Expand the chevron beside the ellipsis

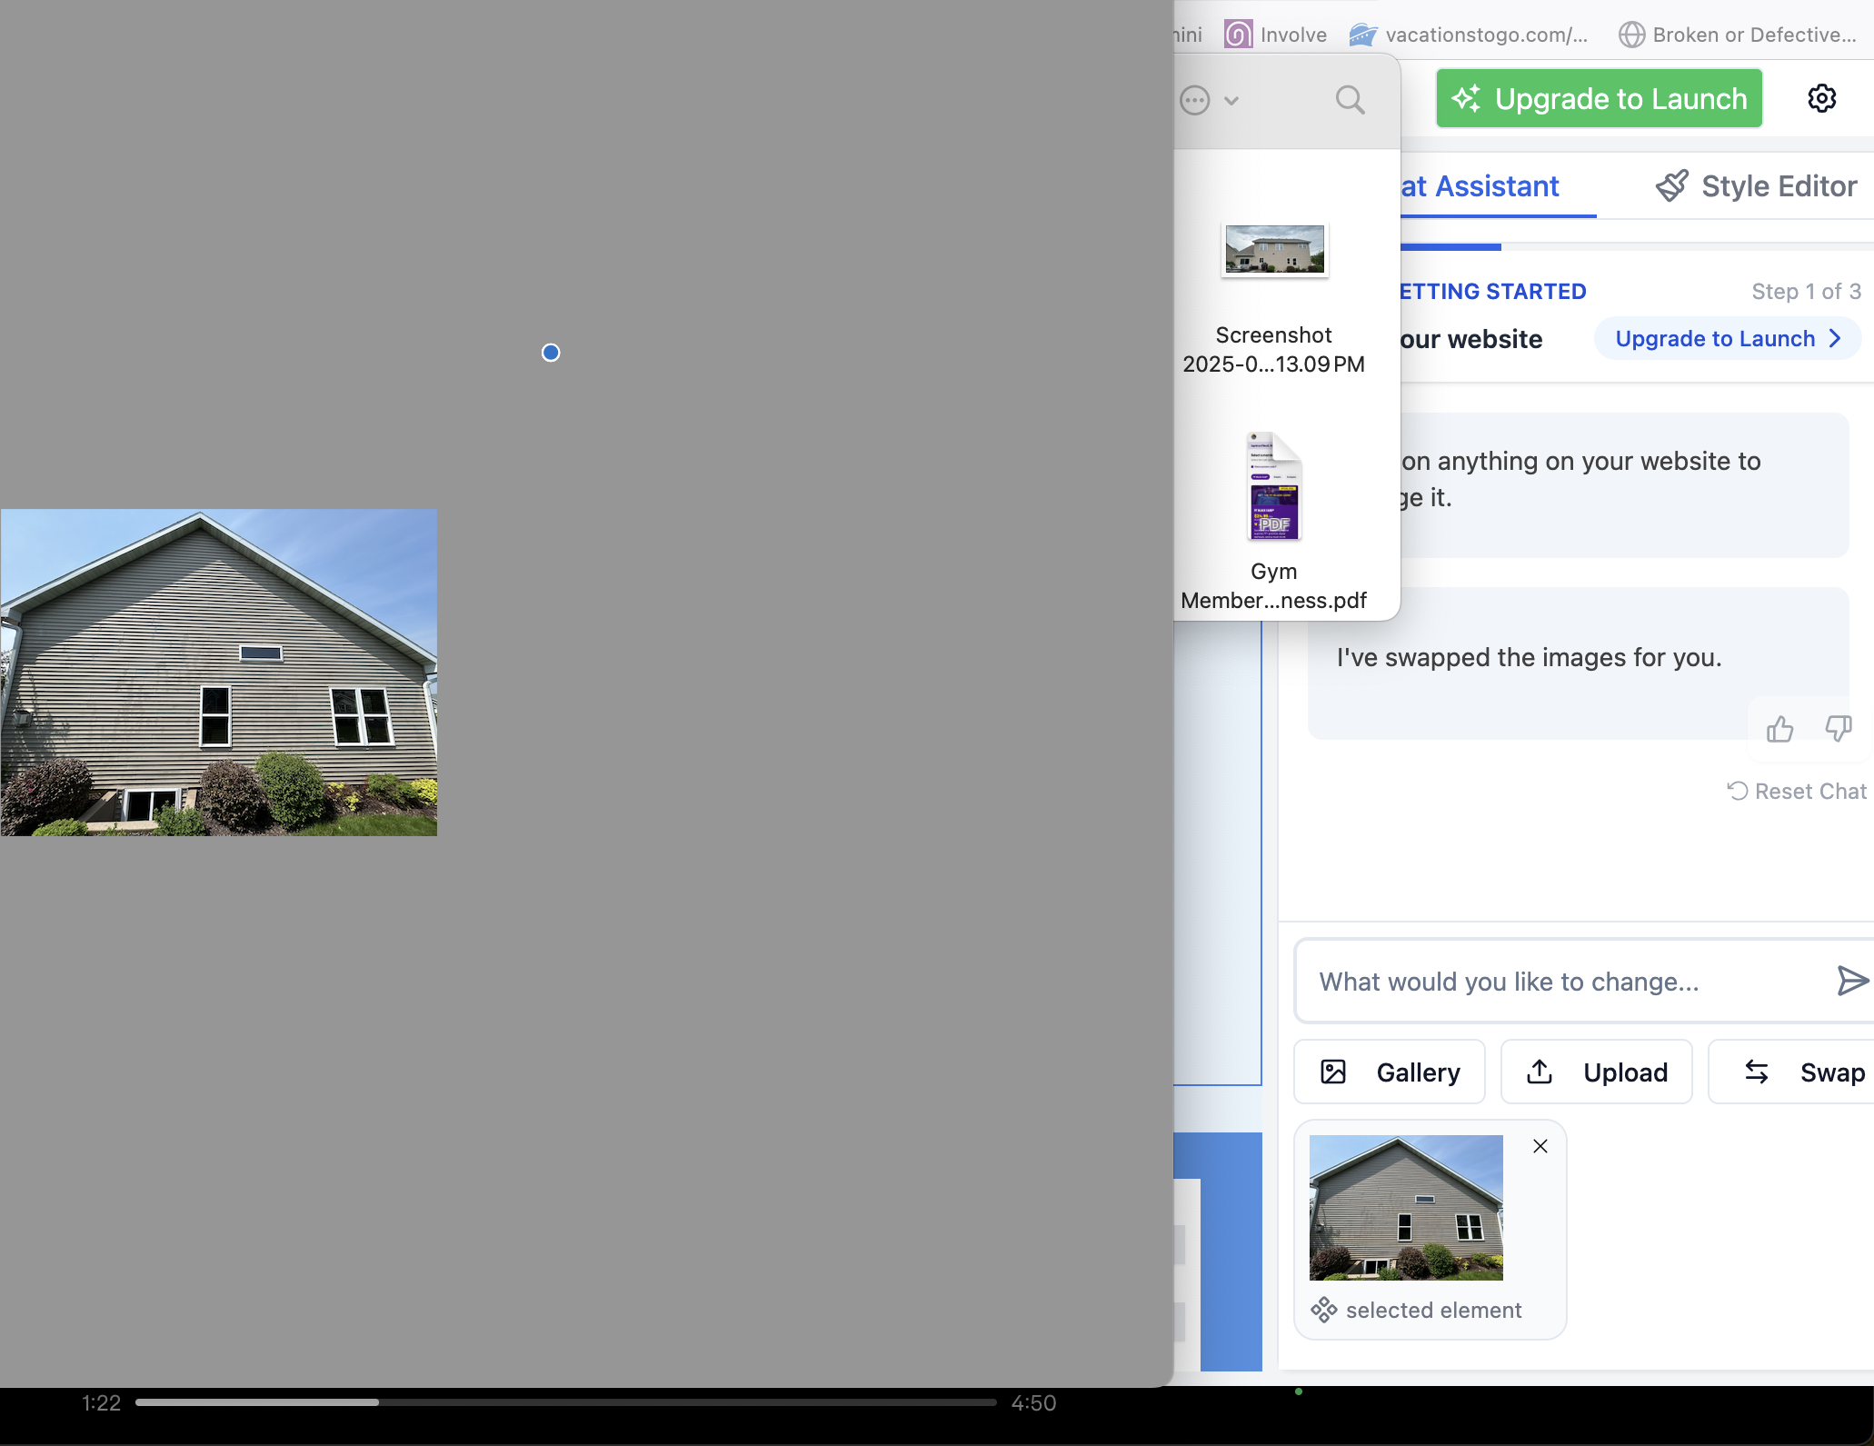[1231, 101]
